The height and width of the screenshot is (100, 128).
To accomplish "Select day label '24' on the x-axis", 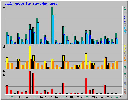I will click(x=94, y=97).
